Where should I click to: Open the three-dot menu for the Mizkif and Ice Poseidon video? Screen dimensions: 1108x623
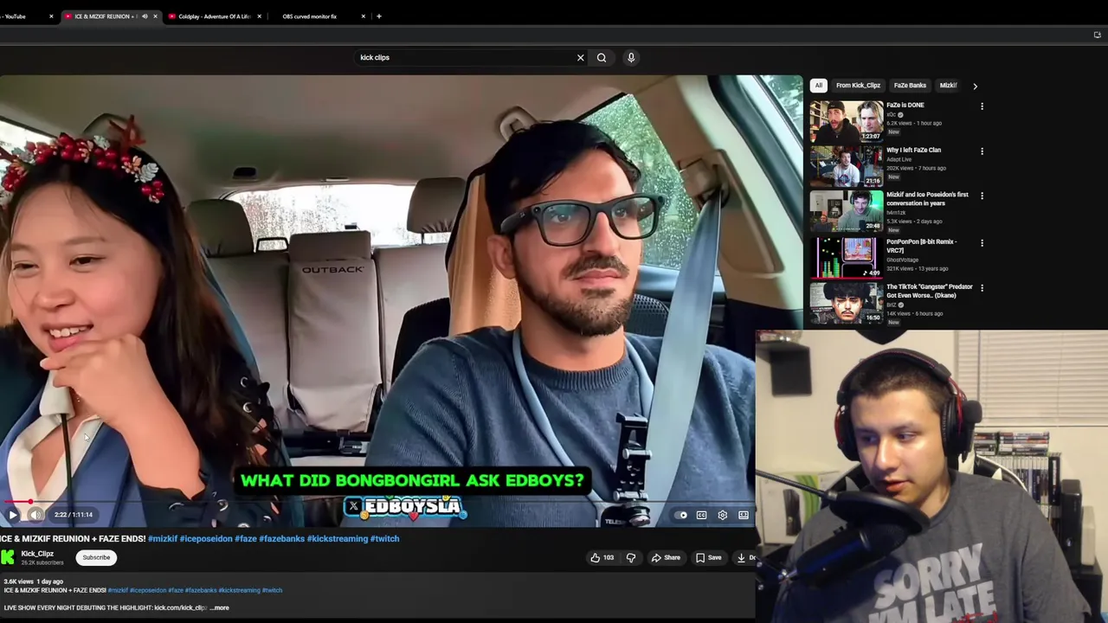[982, 196]
